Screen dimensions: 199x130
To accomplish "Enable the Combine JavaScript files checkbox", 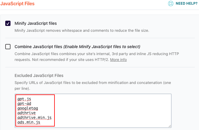I will (8, 47).
